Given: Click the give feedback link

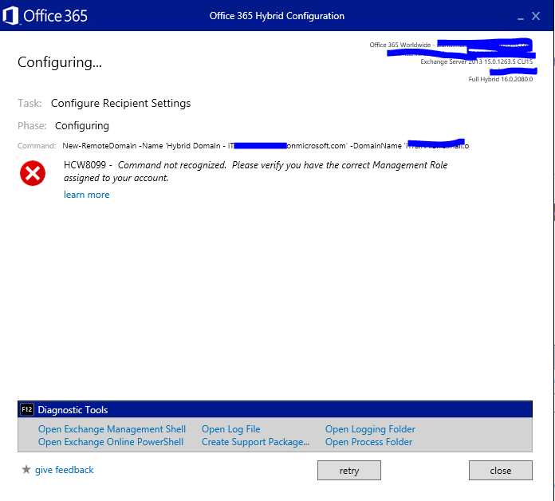Looking at the screenshot, I should coord(65,470).
